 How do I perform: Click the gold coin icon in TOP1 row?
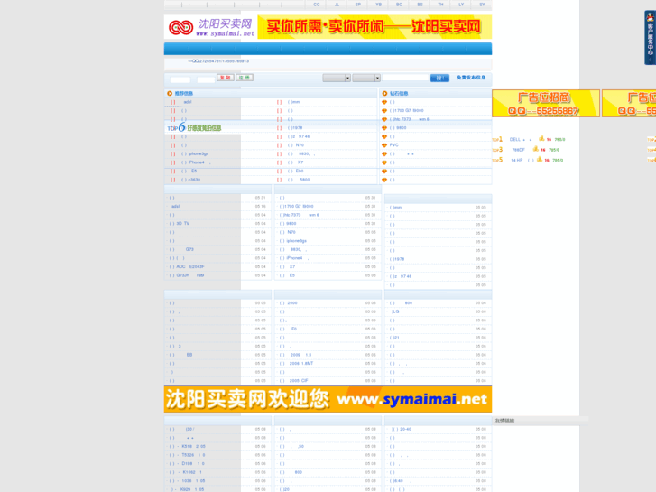(x=541, y=139)
